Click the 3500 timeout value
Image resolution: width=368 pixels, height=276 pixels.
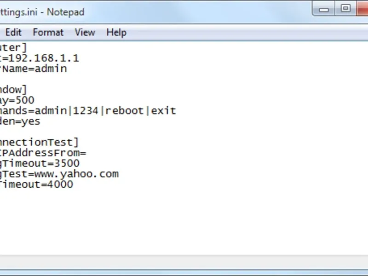coord(68,163)
